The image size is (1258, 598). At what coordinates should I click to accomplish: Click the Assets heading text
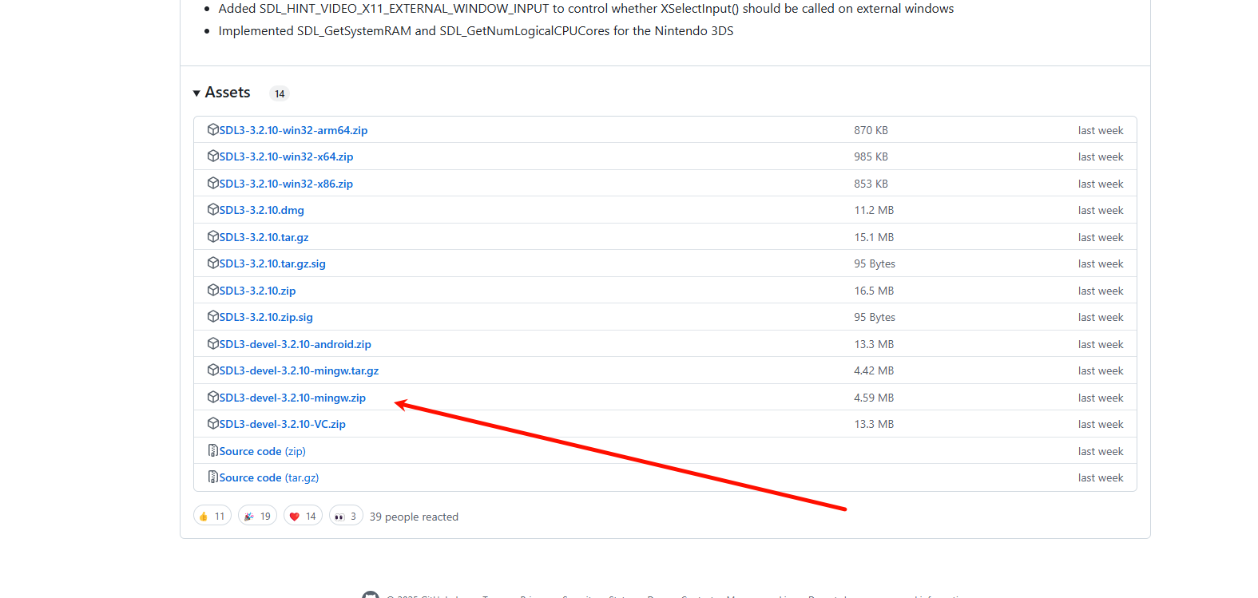pos(228,93)
